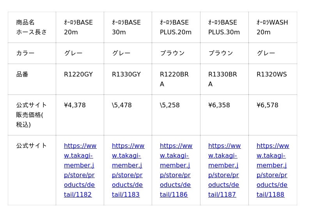312x217 pixels.
Task: Click the ｵｰﾛﾗWASH 20m header cell
Action: 272,27
